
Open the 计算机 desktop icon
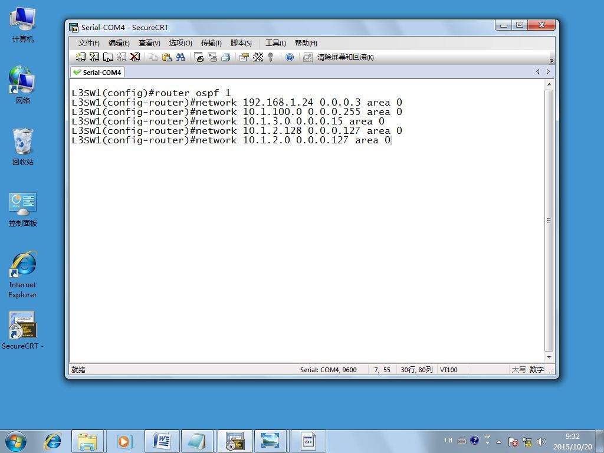tap(23, 25)
